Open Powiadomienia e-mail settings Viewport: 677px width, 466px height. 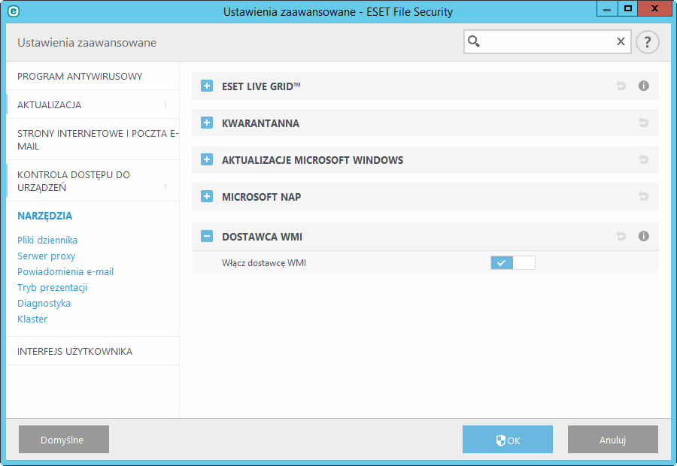65,271
